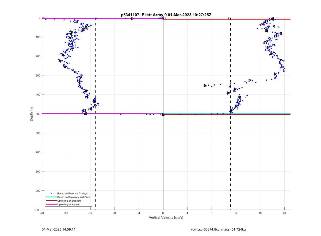Viewport: 321px width, 236px height.
Task: Click the red-filled triangle marker near 7 cm/s
Action: pyautogui.click(x=205, y=85)
